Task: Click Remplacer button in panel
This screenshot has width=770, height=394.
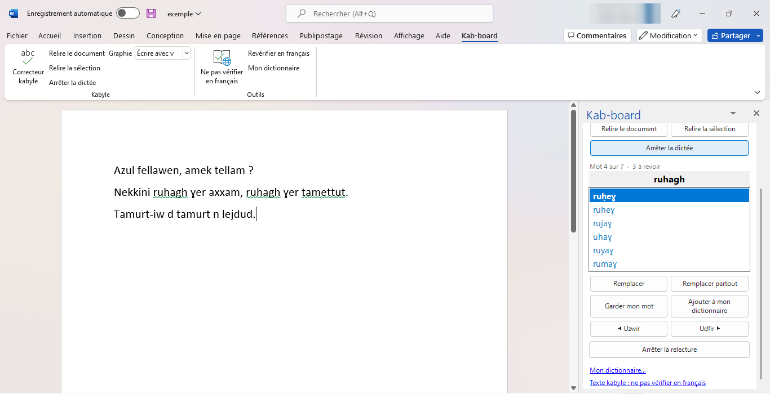Action: 629,284
